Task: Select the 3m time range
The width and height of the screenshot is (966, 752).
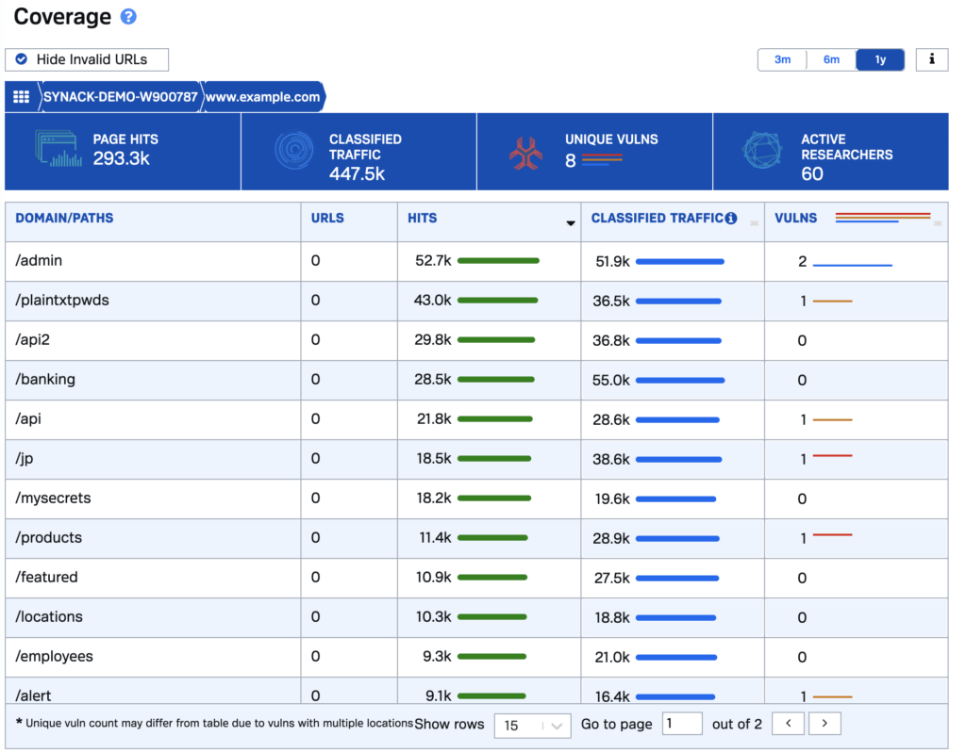Action: click(x=782, y=59)
